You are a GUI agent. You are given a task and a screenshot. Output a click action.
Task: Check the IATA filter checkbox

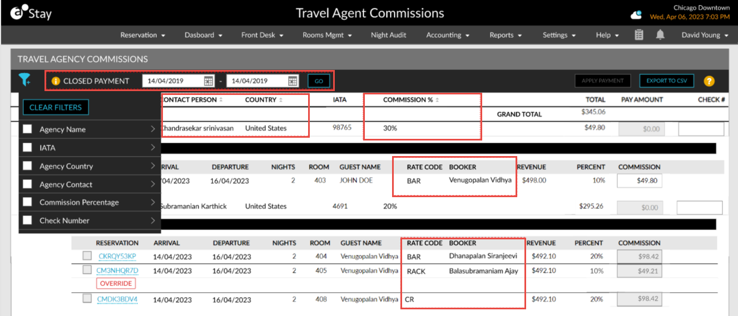(27, 148)
